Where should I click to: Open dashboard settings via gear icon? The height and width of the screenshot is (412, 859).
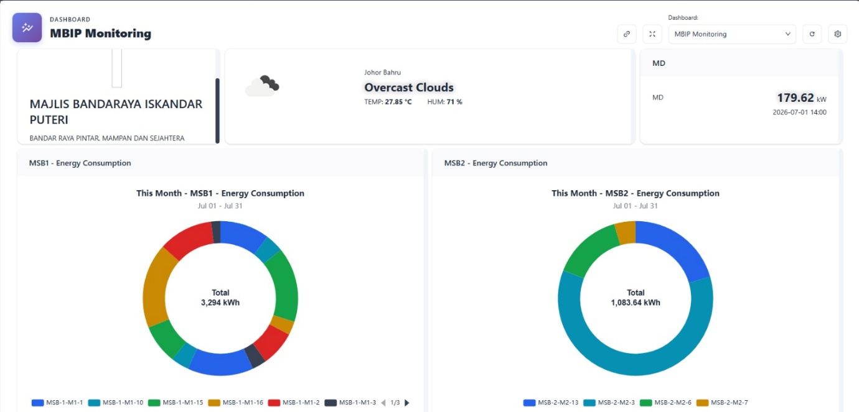coord(838,34)
